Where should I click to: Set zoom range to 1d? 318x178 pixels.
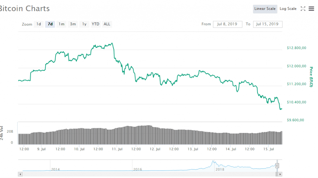[x=39, y=24]
